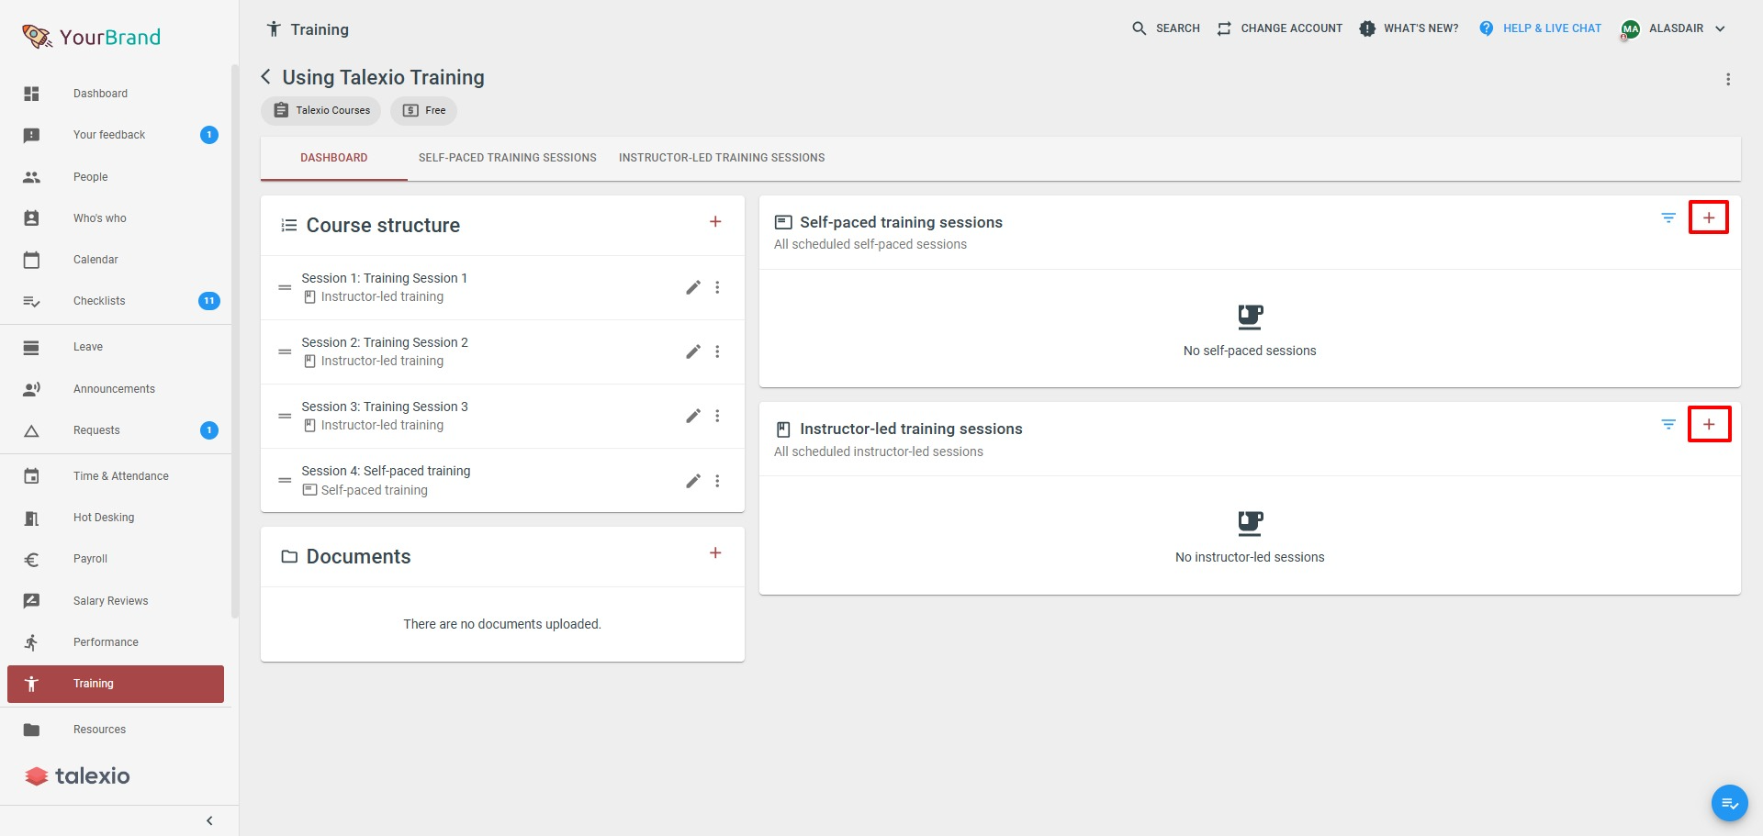Click Session 1: Training Session 1 title

click(x=385, y=278)
